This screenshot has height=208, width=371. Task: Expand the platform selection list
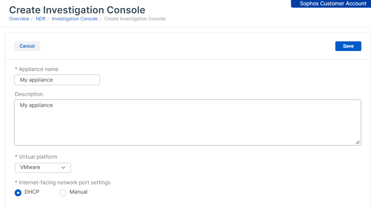pos(43,168)
